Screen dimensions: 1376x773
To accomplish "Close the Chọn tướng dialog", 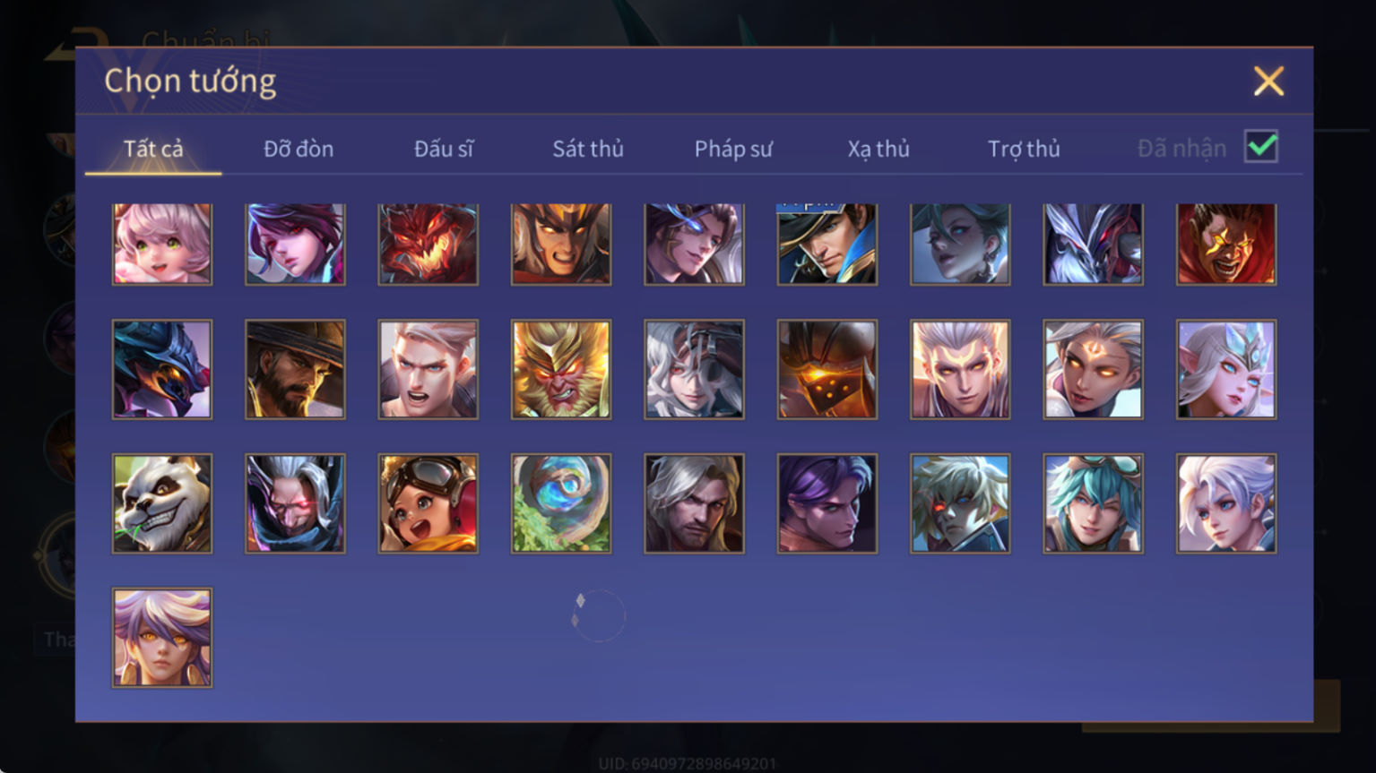I will click(x=1268, y=81).
